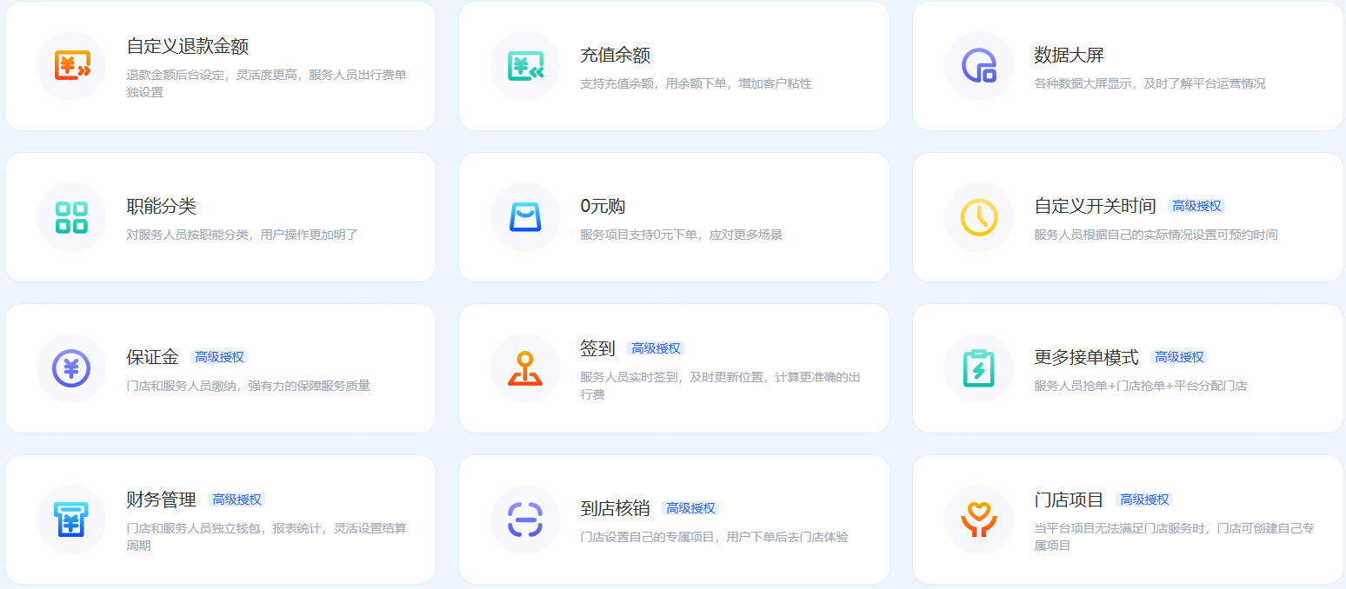Click the 职能分类 grid icon
Image resolution: width=1346 pixels, height=589 pixels.
71,217
